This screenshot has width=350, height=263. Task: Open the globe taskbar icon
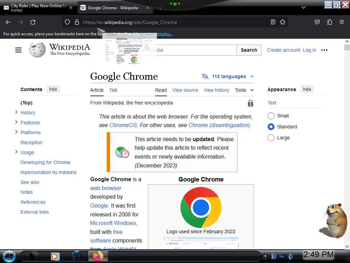pos(77,256)
